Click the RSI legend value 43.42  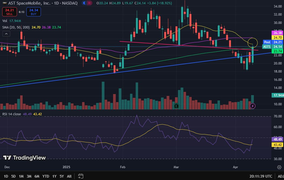coord(38,114)
